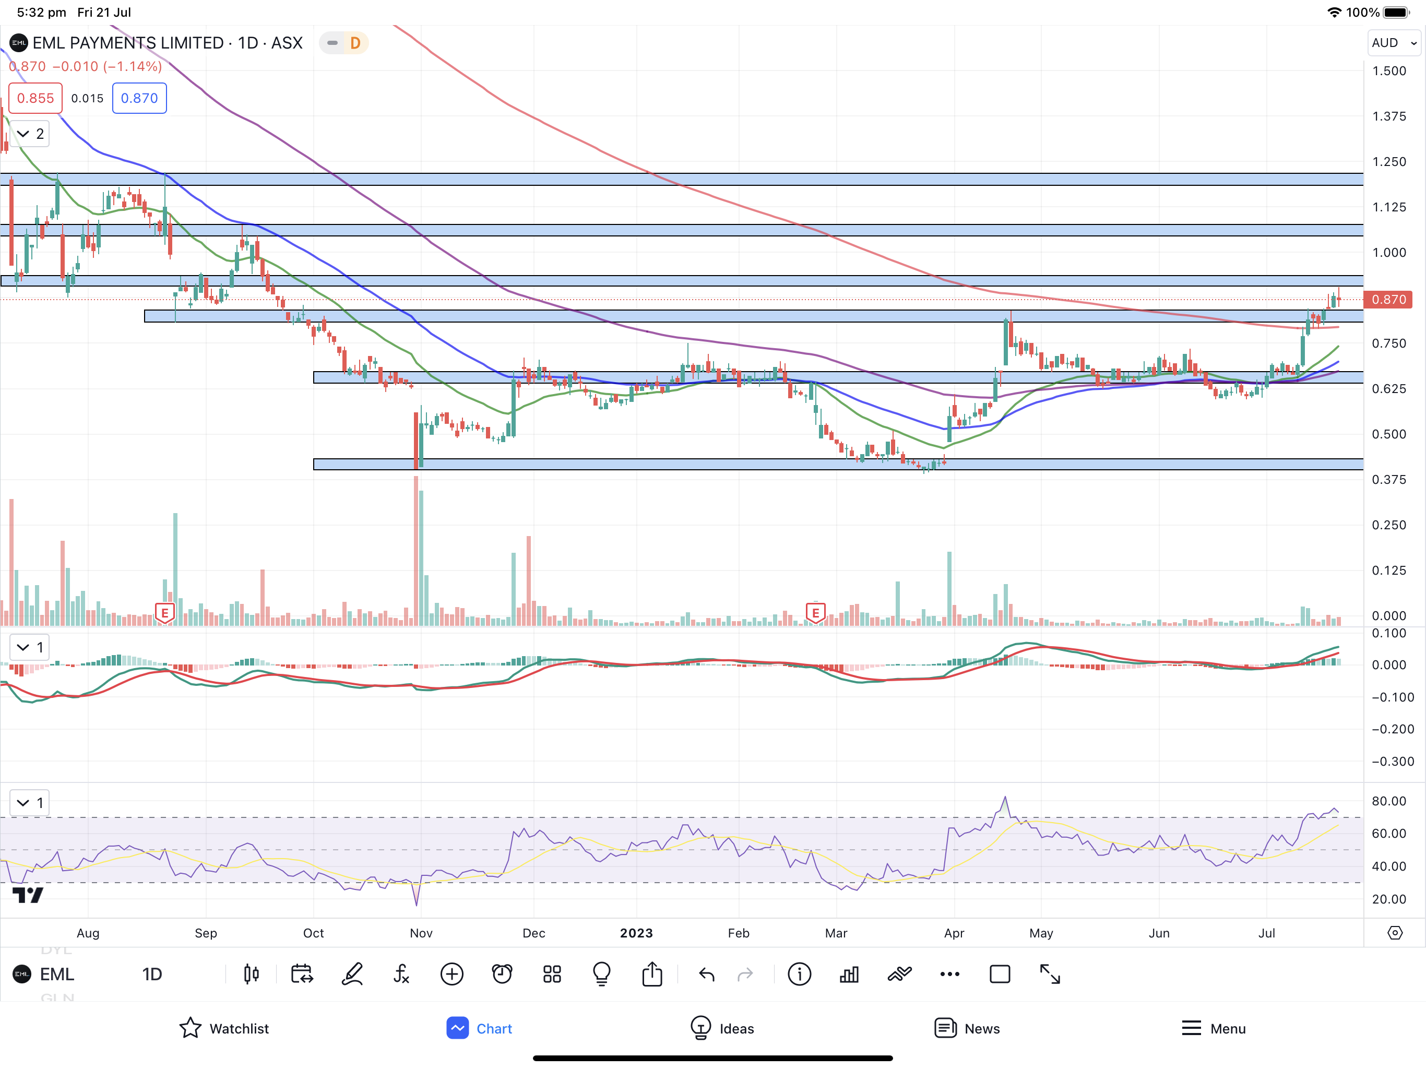The image size is (1426, 1069).
Task: Tap the lightbulb publish idea icon
Action: (x=602, y=974)
